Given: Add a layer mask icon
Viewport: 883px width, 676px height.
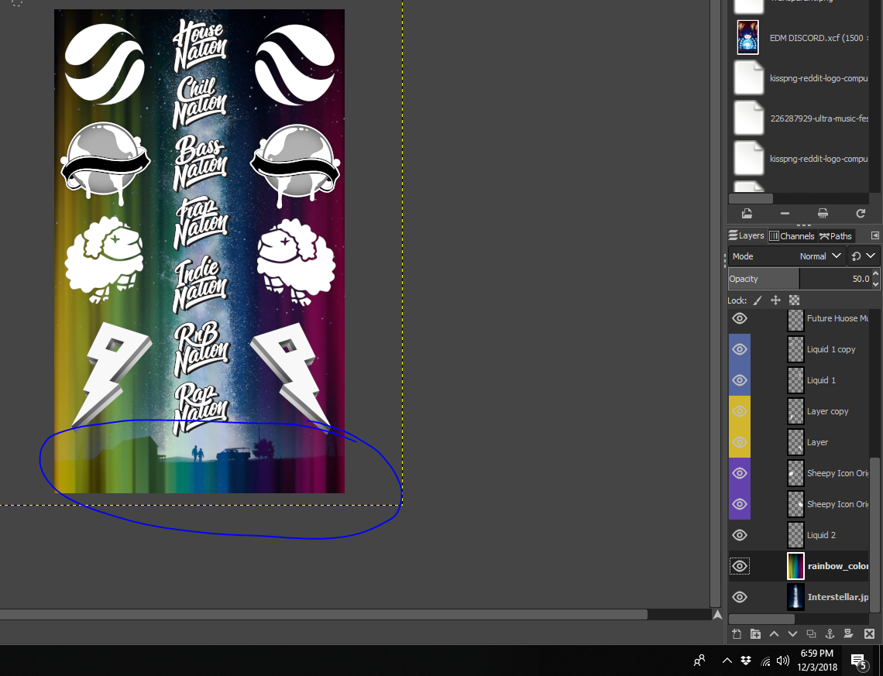Looking at the screenshot, I should [x=849, y=634].
